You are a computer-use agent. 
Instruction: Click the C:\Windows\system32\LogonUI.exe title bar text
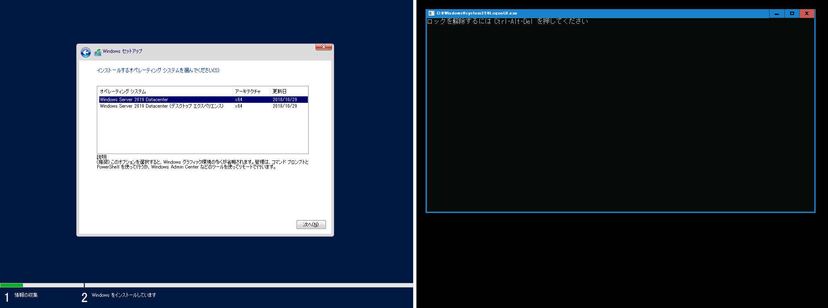click(477, 13)
